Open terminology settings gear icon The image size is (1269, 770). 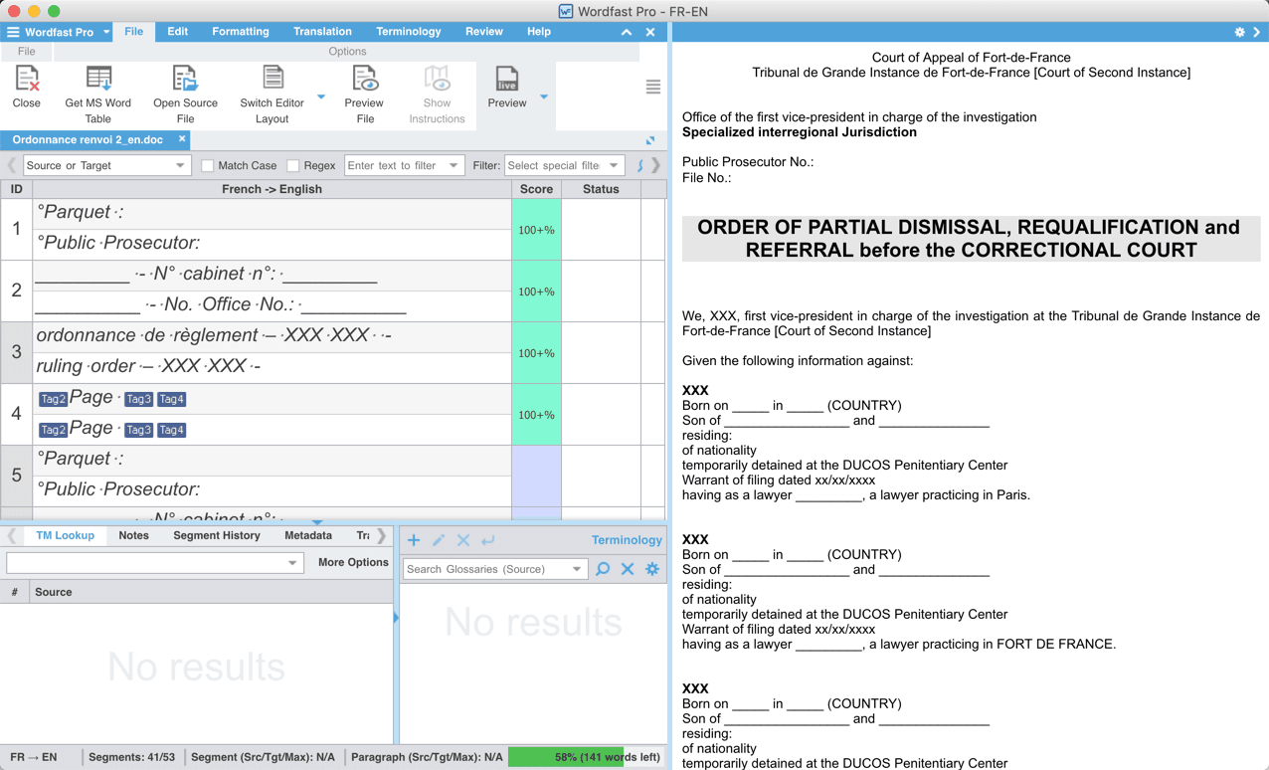[652, 569]
